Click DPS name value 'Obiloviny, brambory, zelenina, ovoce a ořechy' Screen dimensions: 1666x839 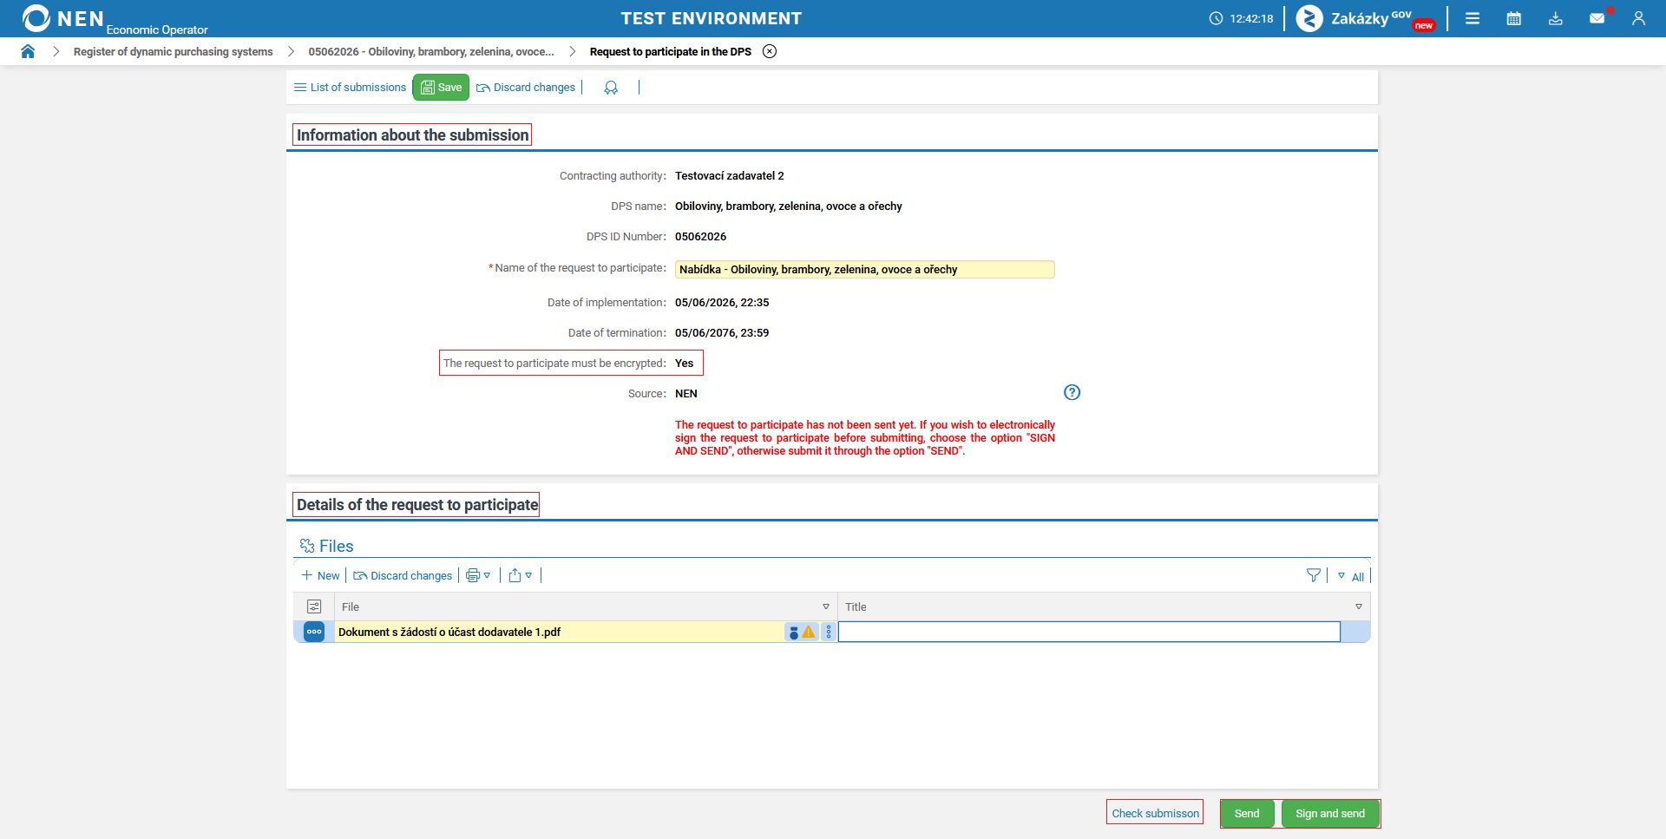click(x=789, y=206)
